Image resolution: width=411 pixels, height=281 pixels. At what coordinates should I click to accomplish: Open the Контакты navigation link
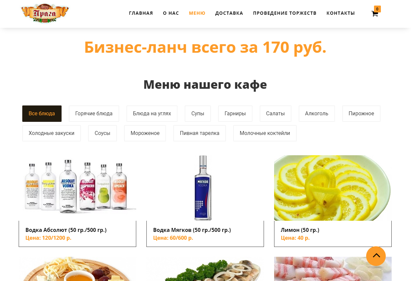click(341, 13)
